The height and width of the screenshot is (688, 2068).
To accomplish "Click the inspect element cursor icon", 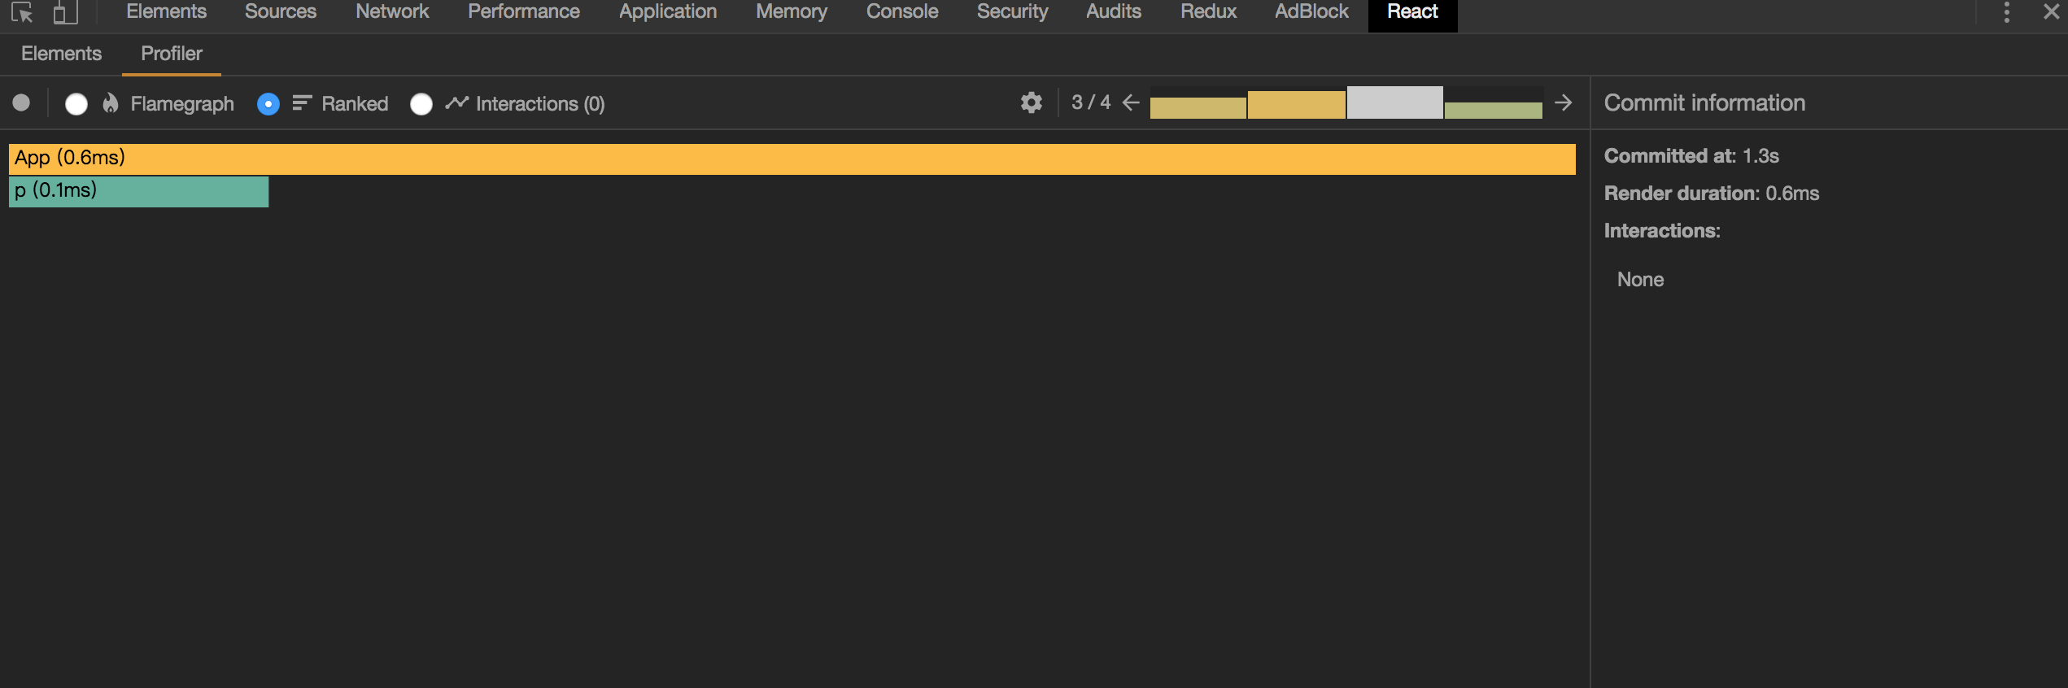I will point(22,12).
